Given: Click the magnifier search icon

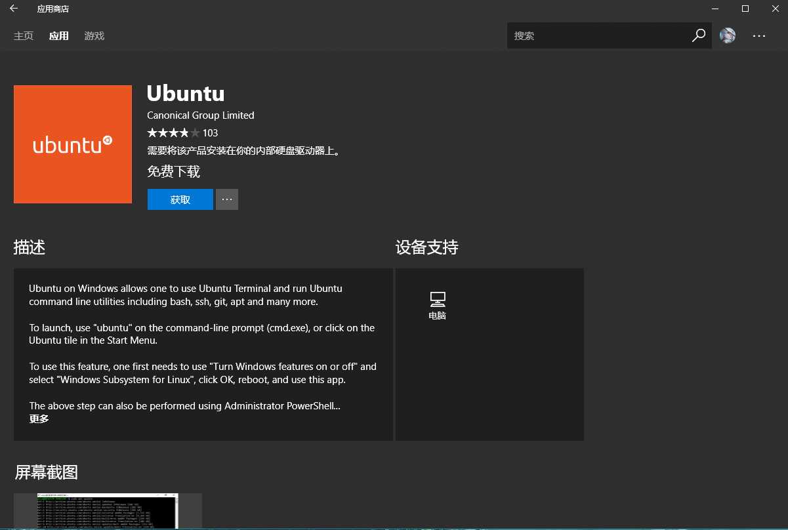Looking at the screenshot, I should point(699,36).
